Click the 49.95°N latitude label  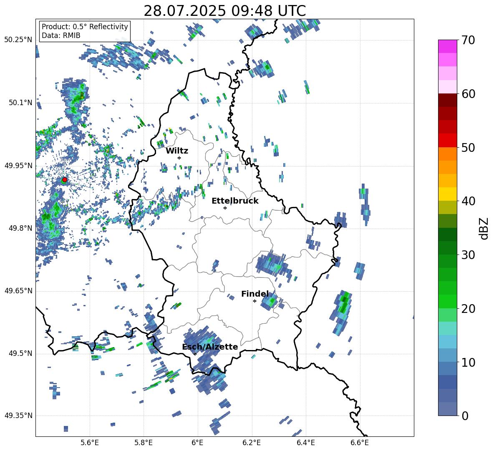[18, 166]
